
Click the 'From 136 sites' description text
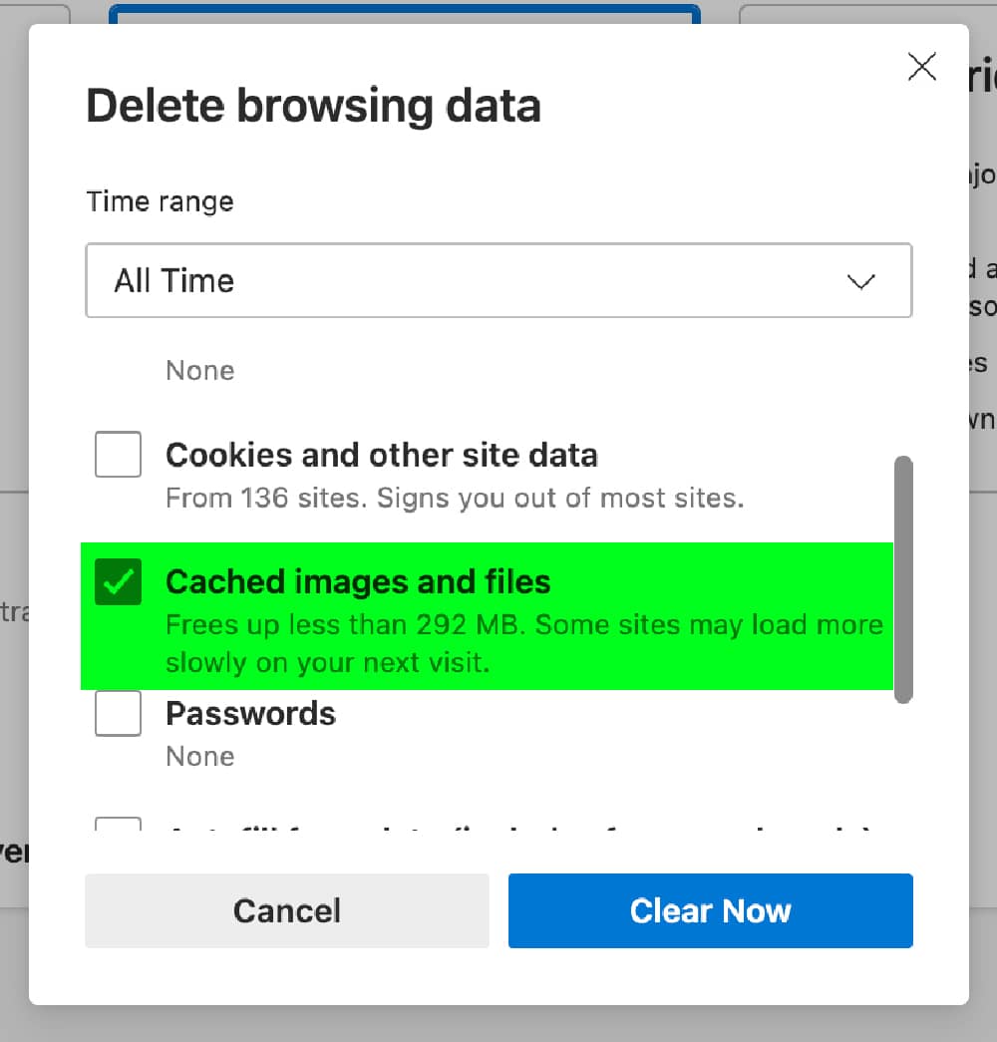click(454, 498)
